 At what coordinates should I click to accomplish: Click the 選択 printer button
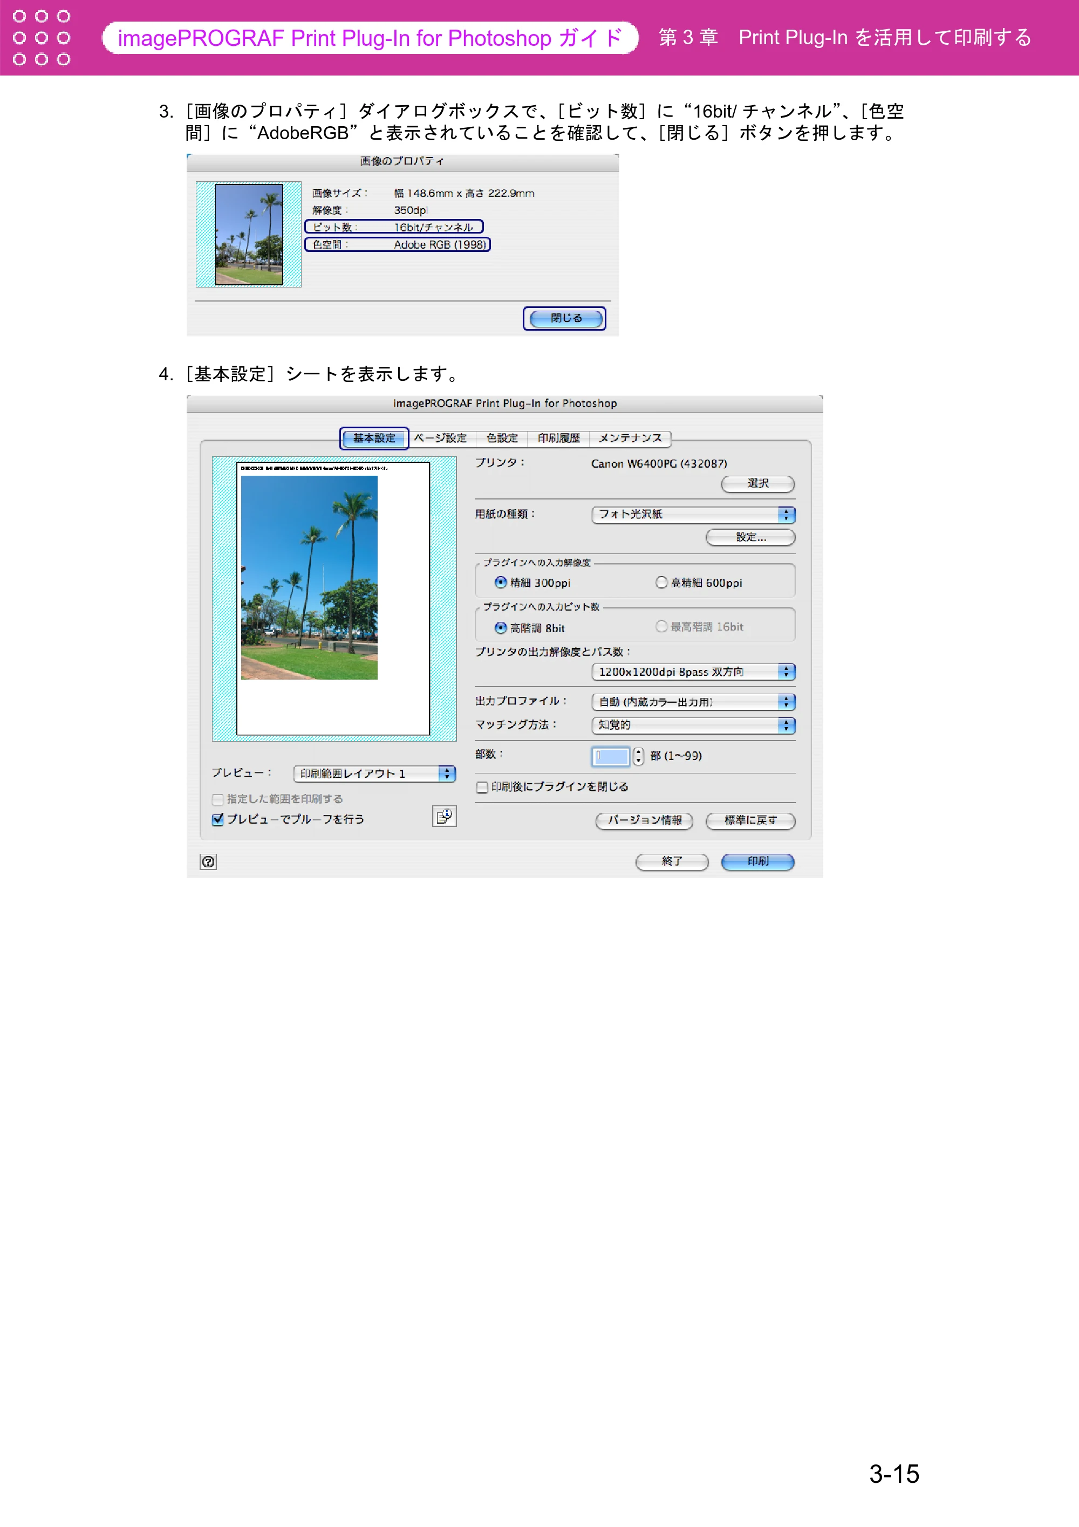(x=757, y=483)
